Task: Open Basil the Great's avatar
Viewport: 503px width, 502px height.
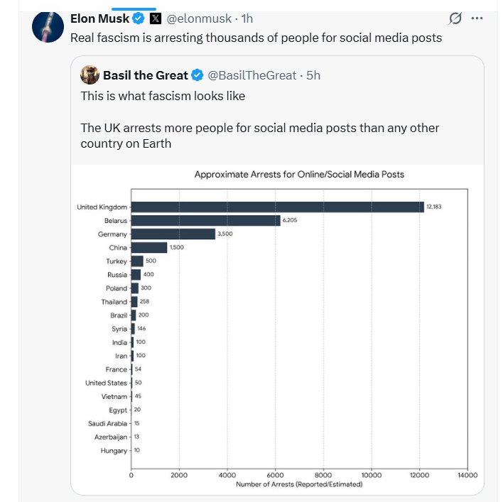Action: (x=90, y=75)
